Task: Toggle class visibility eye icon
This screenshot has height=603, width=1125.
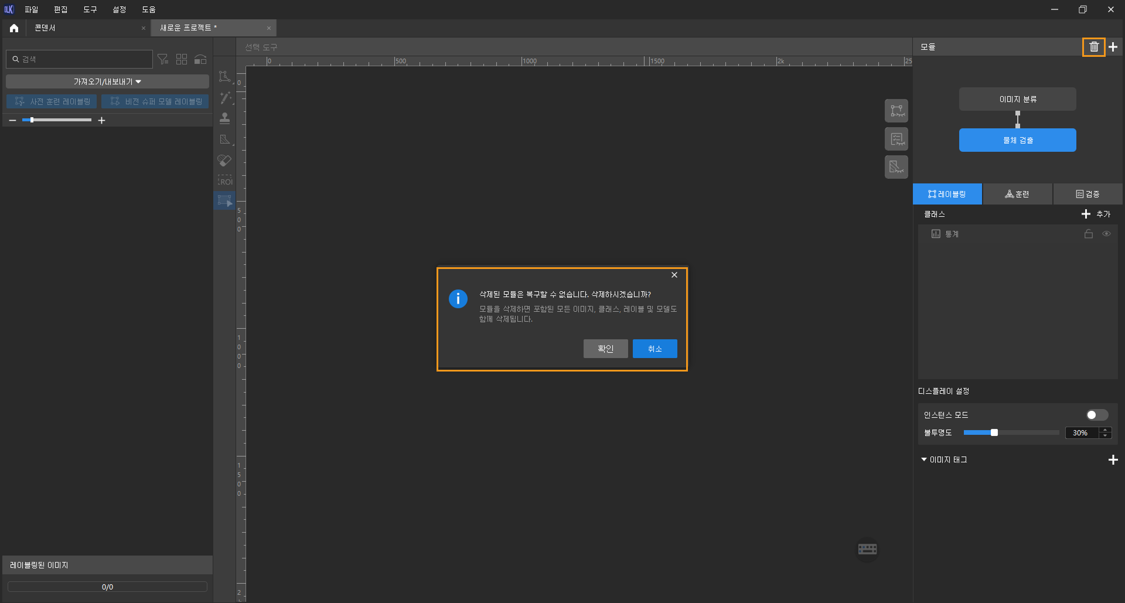Action: pos(1106,234)
